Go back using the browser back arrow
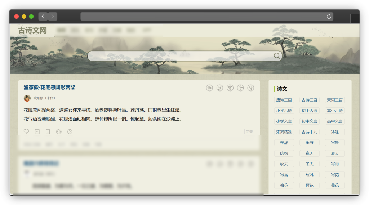Viewport: 369px width, 205px height. click(x=43, y=17)
